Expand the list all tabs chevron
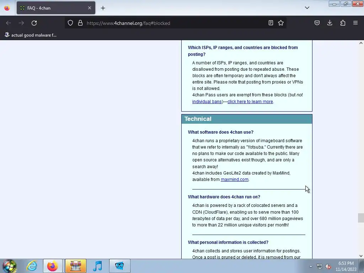The height and width of the screenshot is (273, 364). (x=307, y=8)
